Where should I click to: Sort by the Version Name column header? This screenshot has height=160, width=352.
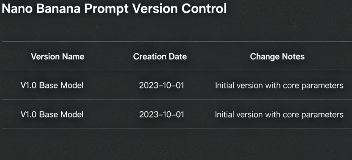click(x=57, y=57)
